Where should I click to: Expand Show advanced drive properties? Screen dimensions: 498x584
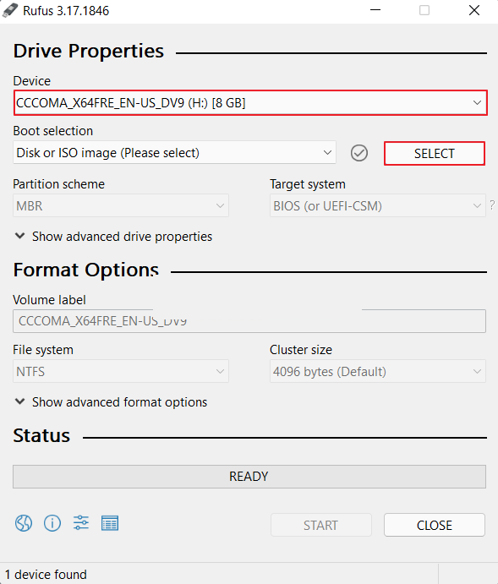113,237
